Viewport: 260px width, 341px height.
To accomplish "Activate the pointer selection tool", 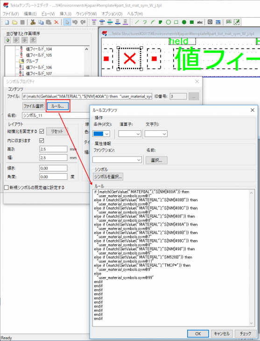I will click(67, 22).
